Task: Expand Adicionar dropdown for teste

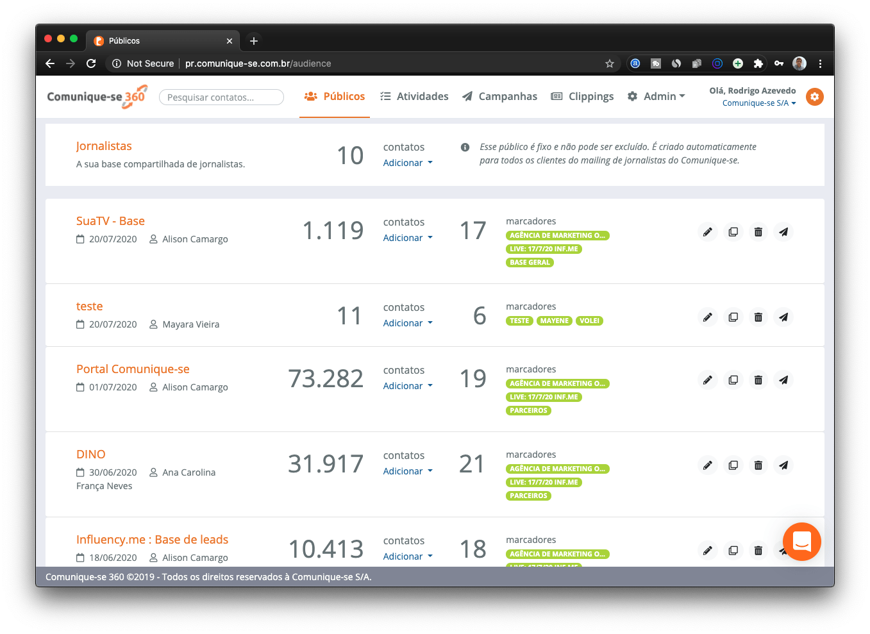Action: 408,323
